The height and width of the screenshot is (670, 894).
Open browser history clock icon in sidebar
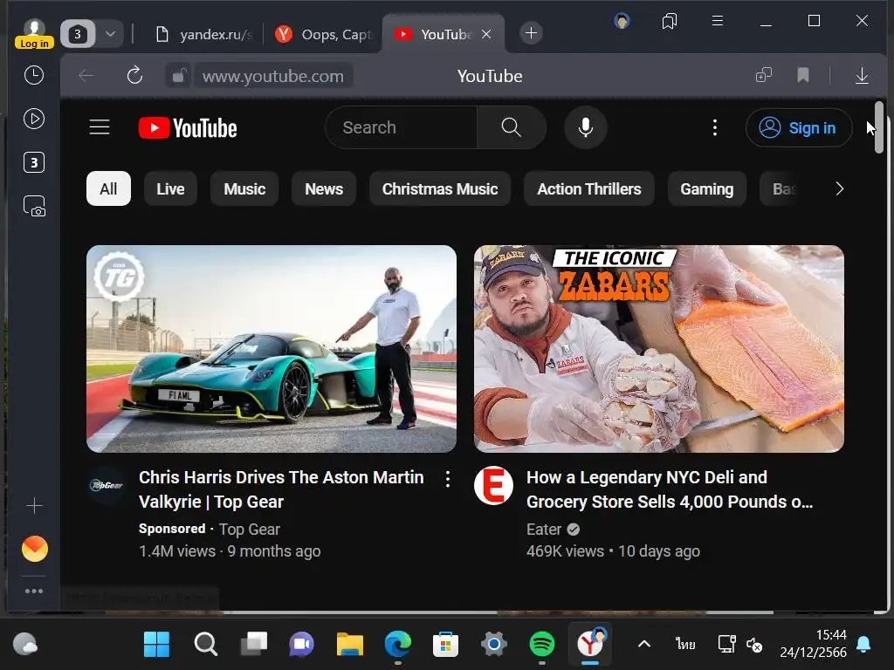tap(34, 75)
